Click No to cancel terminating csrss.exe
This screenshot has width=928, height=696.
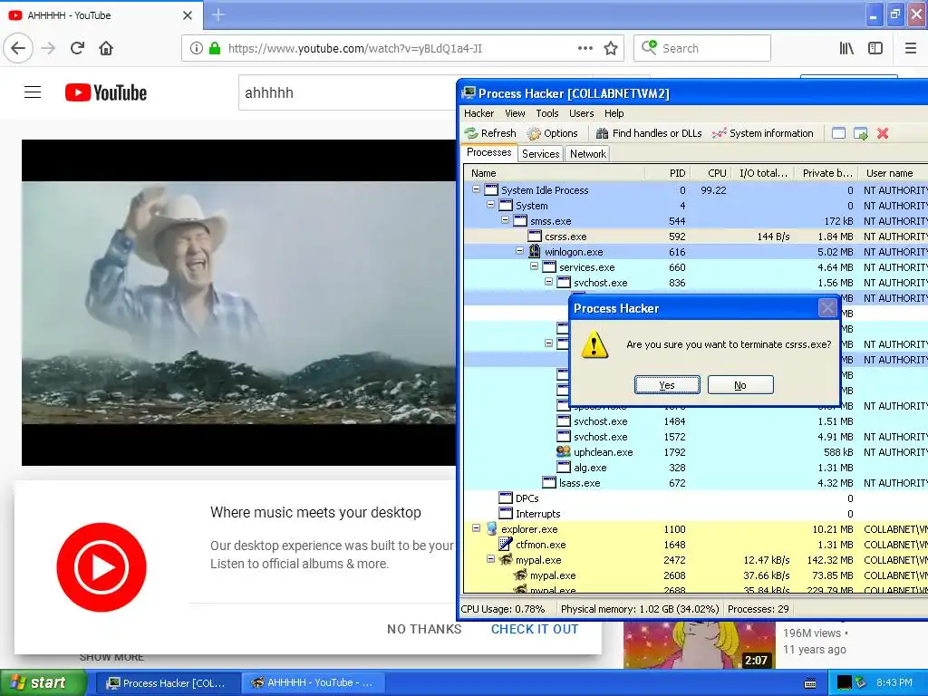click(x=740, y=384)
